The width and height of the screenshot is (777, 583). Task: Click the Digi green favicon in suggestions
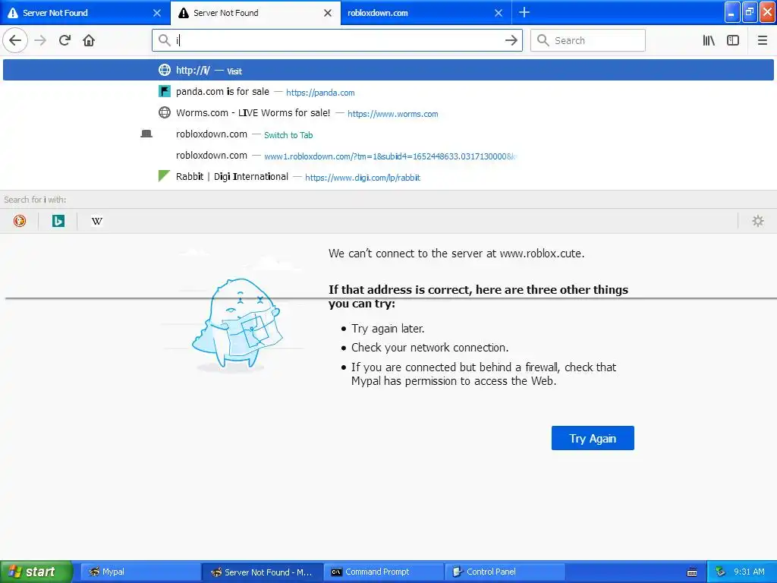(164, 176)
